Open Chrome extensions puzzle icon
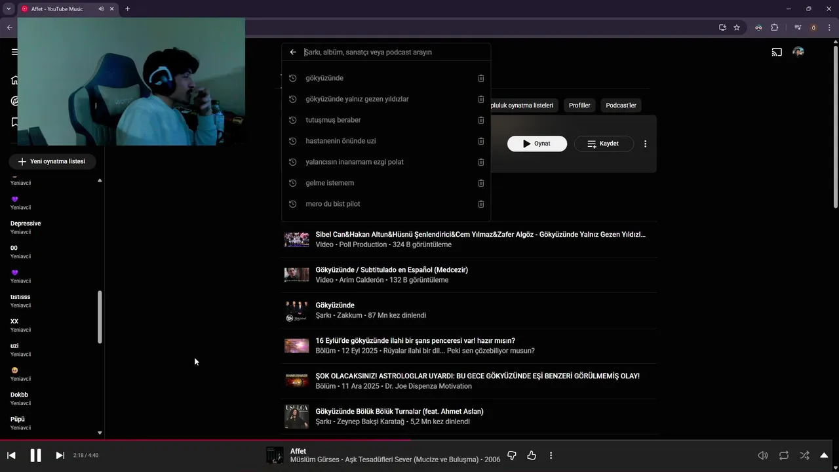The image size is (839, 472). point(775,28)
